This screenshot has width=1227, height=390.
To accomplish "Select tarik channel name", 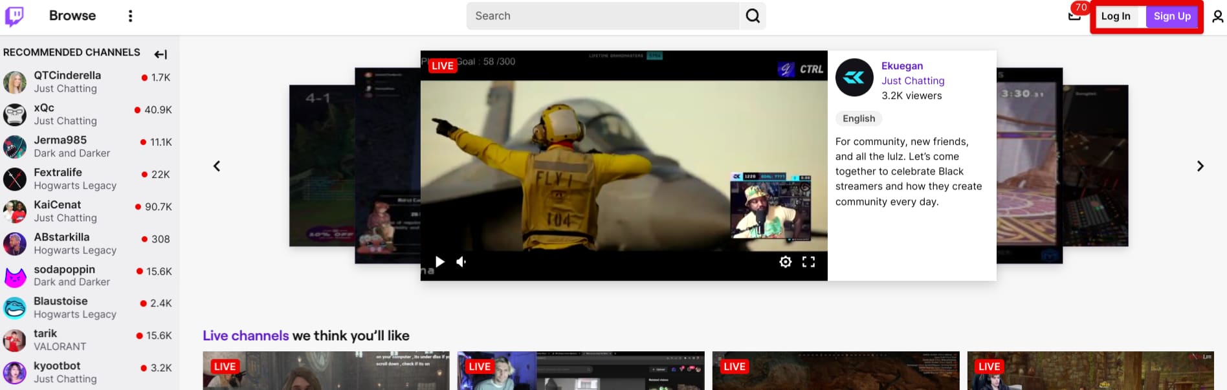I will [45, 333].
